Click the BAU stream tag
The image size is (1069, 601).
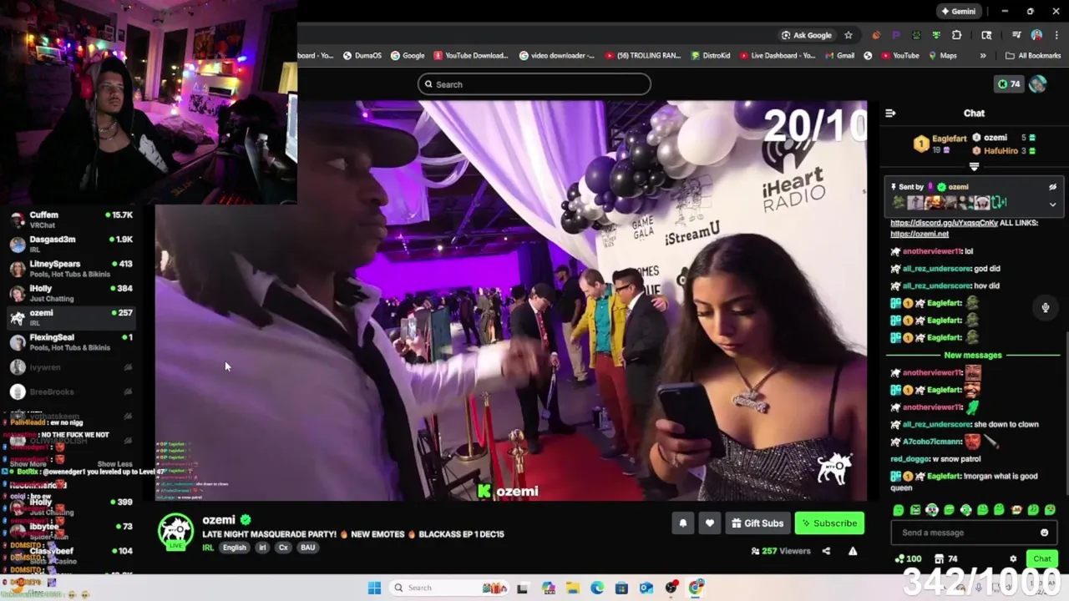pos(307,548)
